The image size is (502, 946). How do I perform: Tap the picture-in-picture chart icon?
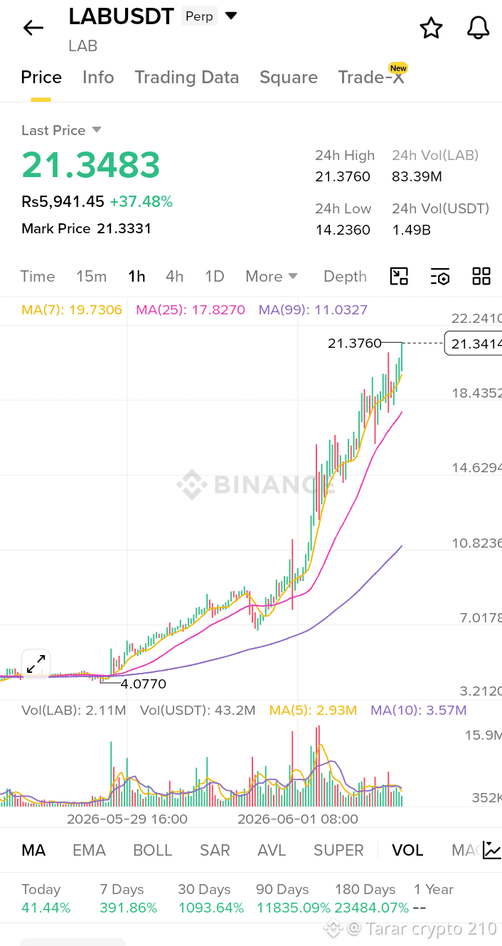[399, 277]
